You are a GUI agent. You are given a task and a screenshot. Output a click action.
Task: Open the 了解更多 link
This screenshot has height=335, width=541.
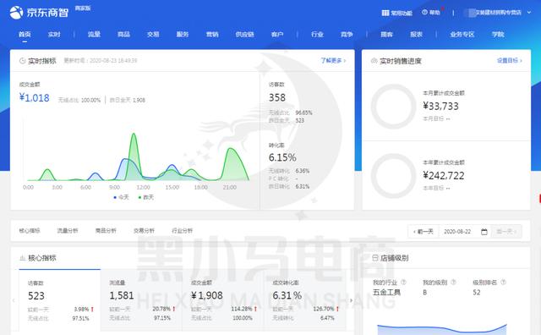(333, 60)
